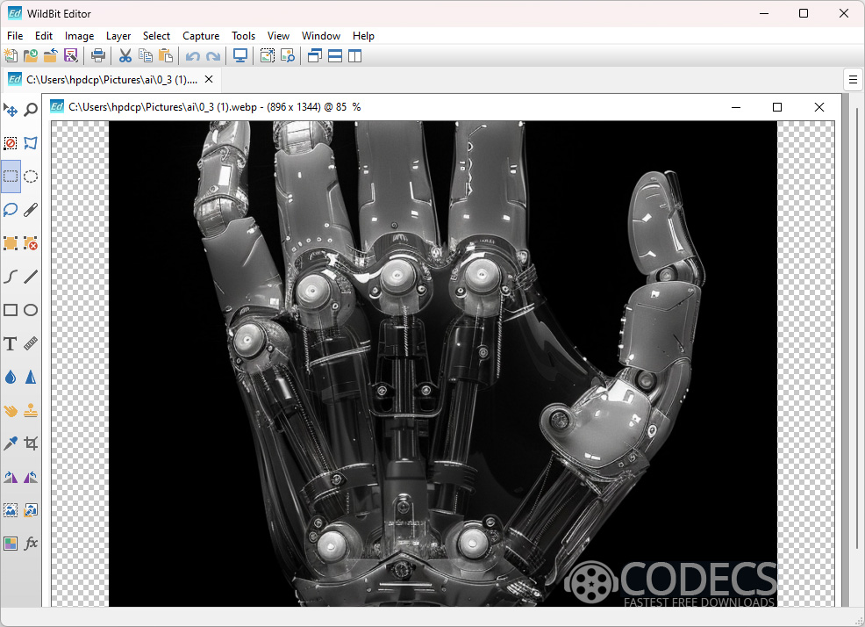
Task: Activate the Crop tool
Action: [31, 443]
